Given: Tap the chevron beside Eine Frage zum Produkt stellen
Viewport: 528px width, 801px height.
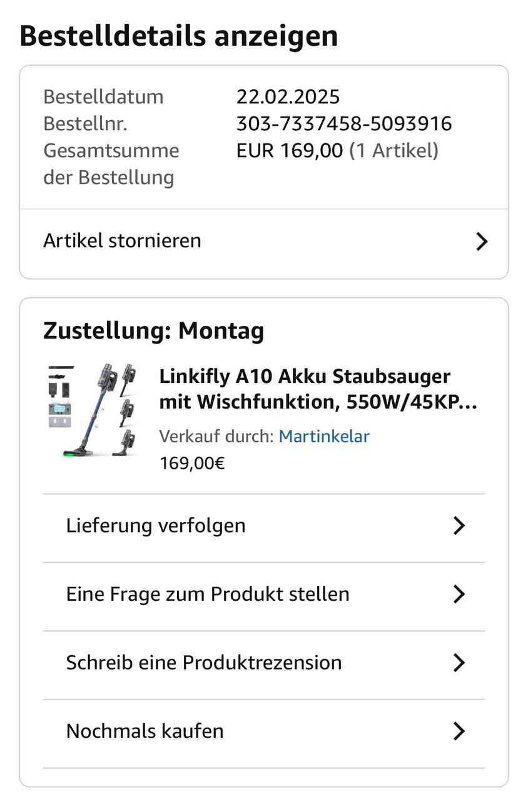Looking at the screenshot, I should [459, 594].
